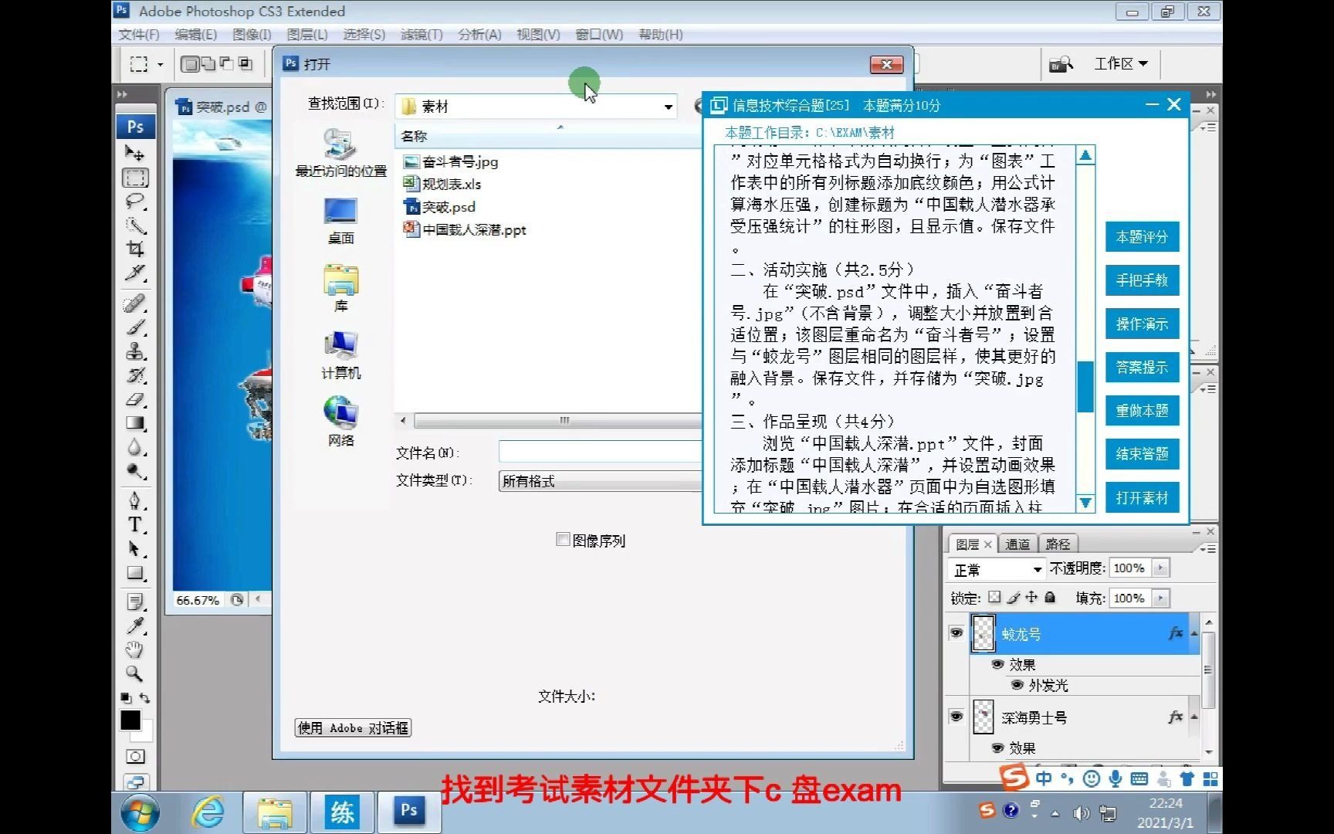Select the Magic Wand tool
The image size is (1334, 834).
[x=135, y=225]
